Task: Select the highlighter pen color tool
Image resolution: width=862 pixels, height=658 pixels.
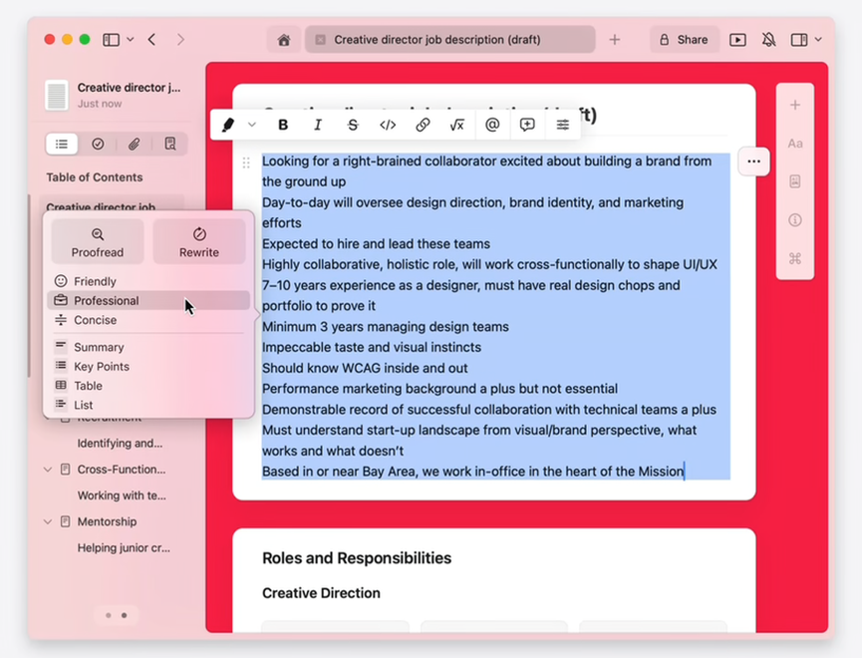Action: point(228,125)
